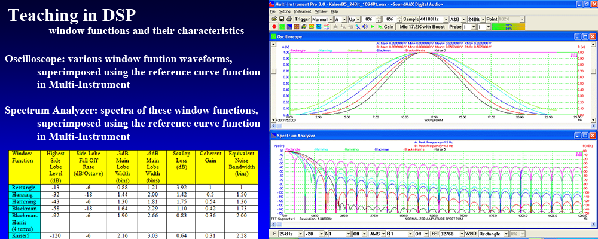Expand the x20 zoom multiplier dropdown
Image resolution: width=598 pixels, height=239 pixels.
[321, 234]
